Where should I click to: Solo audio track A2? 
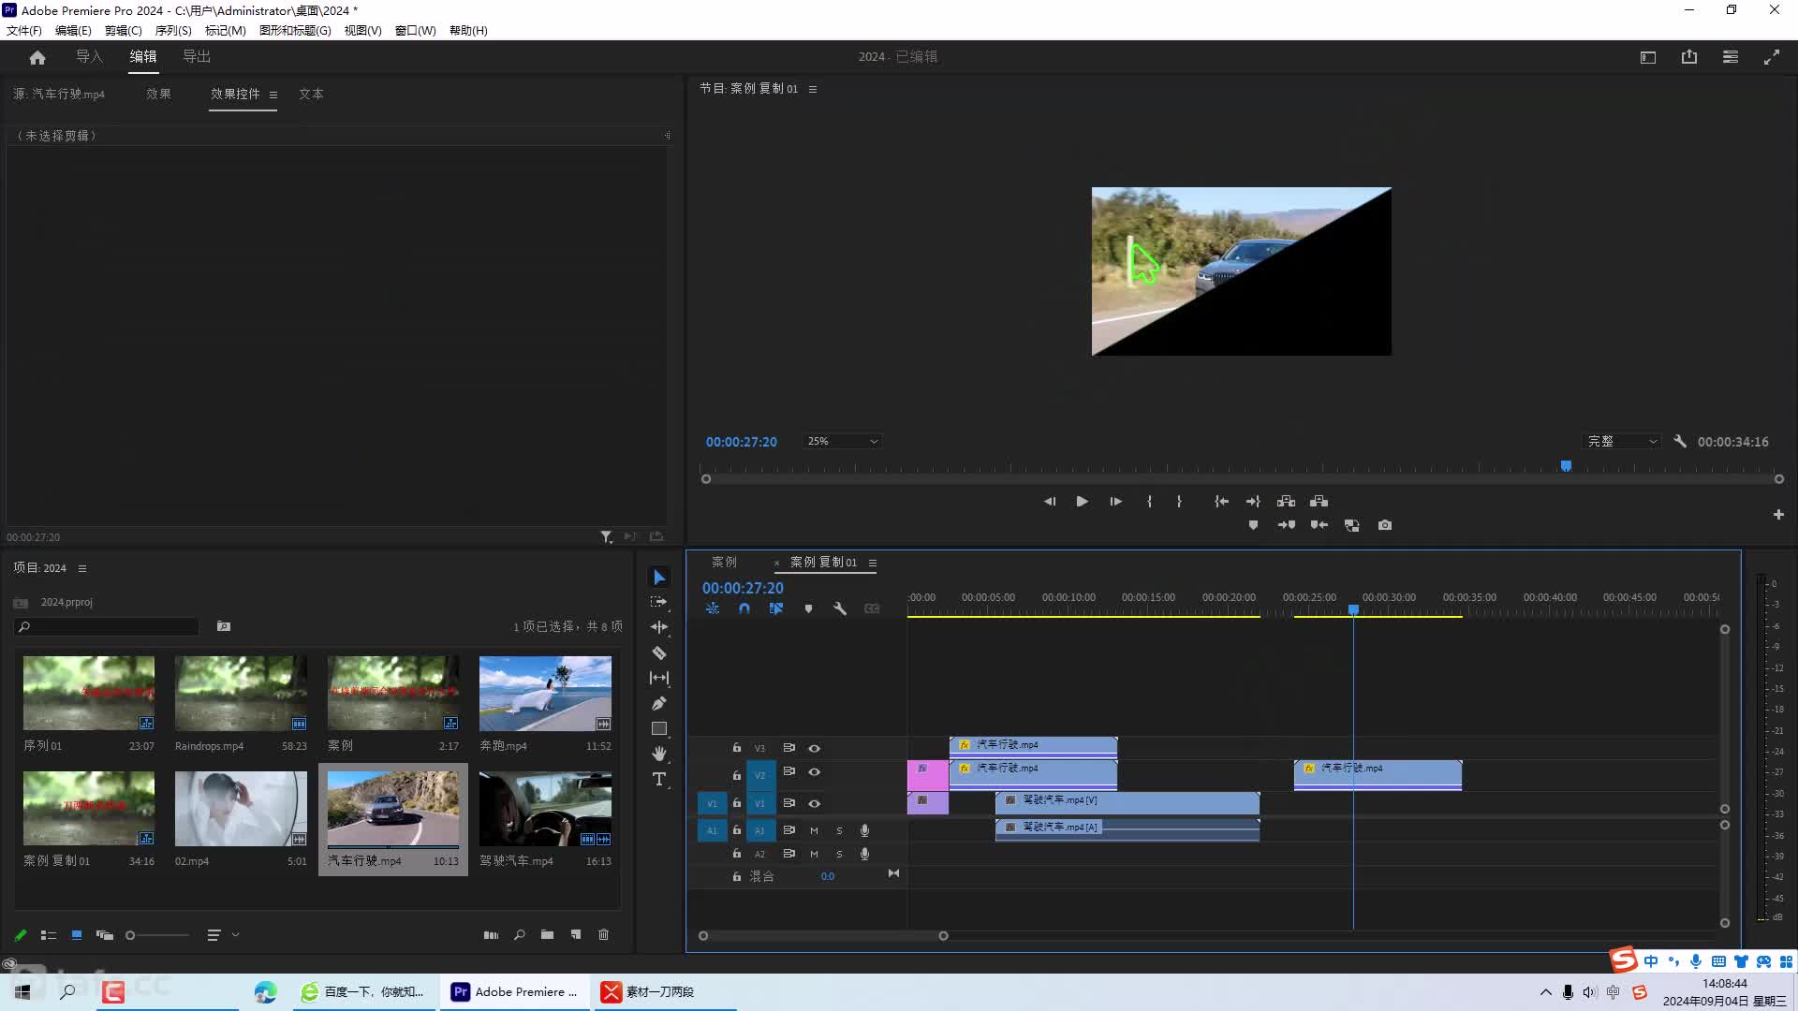(839, 854)
